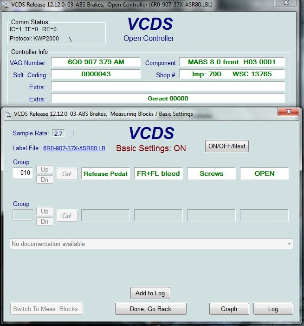Open the Graph view
Image resolution: width=304 pixels, height=326 pixels.
229,309
